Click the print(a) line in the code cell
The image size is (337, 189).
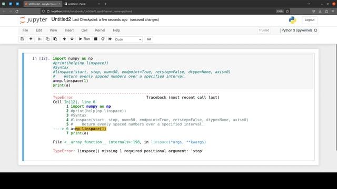coord(62,85)
